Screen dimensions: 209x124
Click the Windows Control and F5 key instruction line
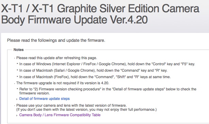[107, 64]
